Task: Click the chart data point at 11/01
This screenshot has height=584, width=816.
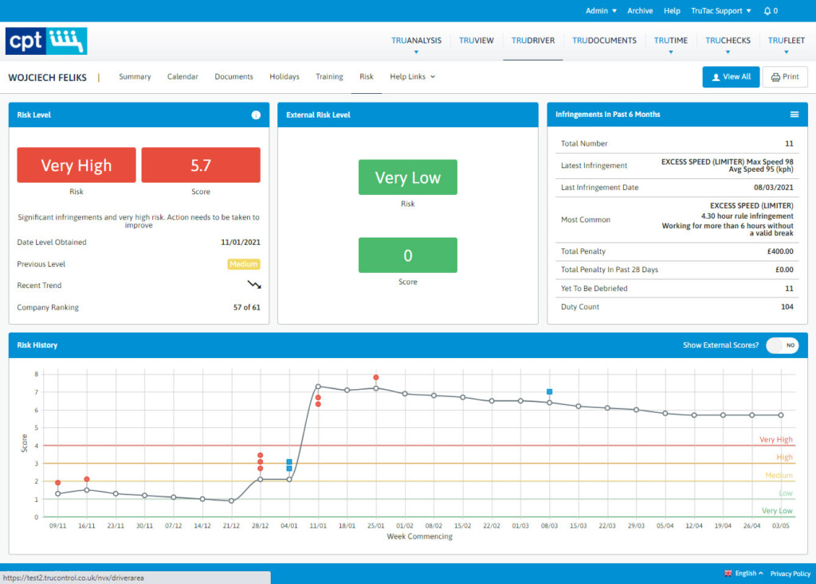Action: coord(318,387)
